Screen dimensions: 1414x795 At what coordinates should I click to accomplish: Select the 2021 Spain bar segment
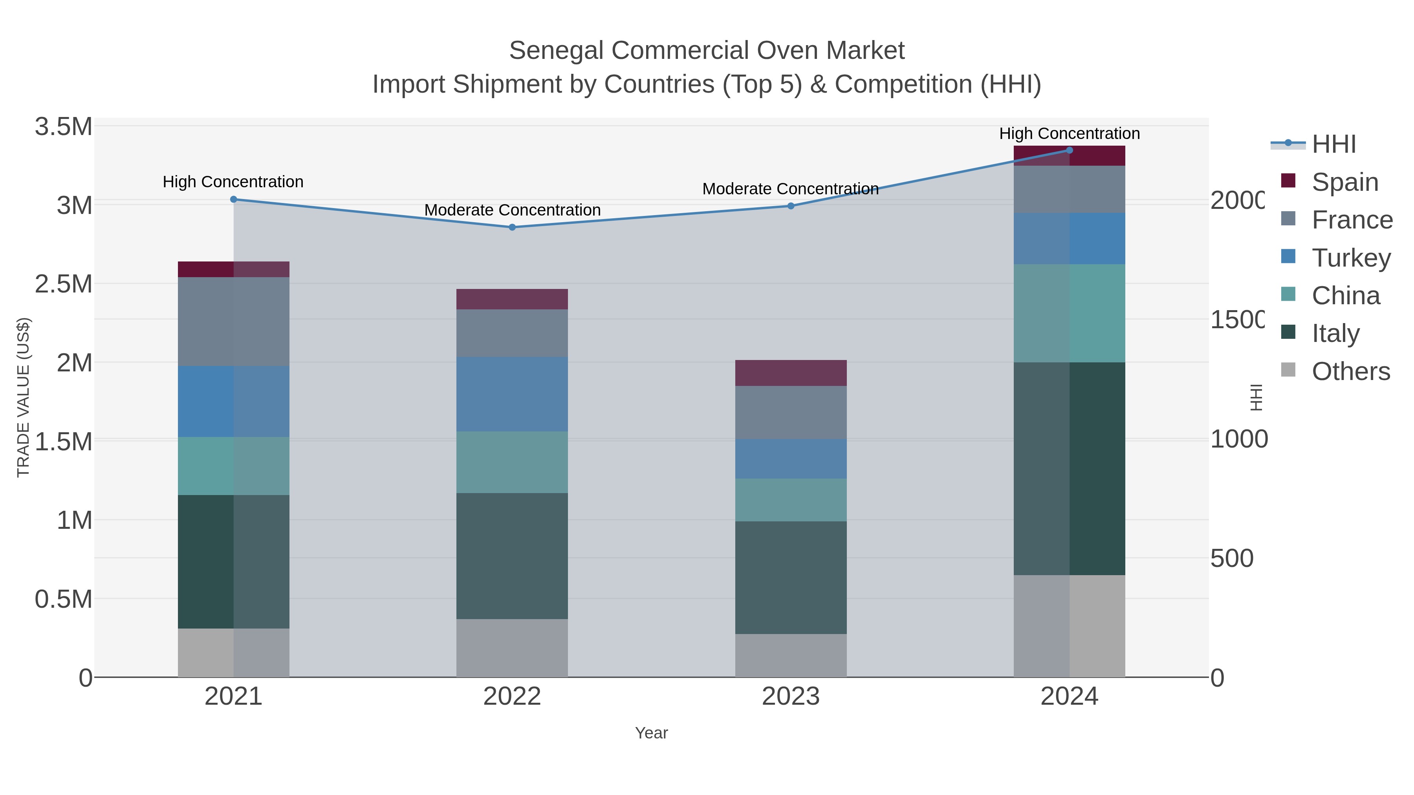[x=234, y=269]
